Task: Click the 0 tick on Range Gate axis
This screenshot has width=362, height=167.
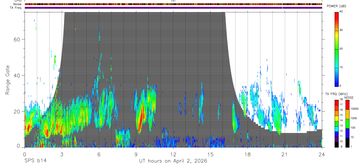Action: pos(19,146)
